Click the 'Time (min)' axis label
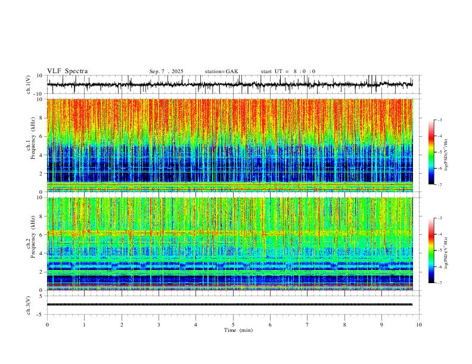 [238, 330]
